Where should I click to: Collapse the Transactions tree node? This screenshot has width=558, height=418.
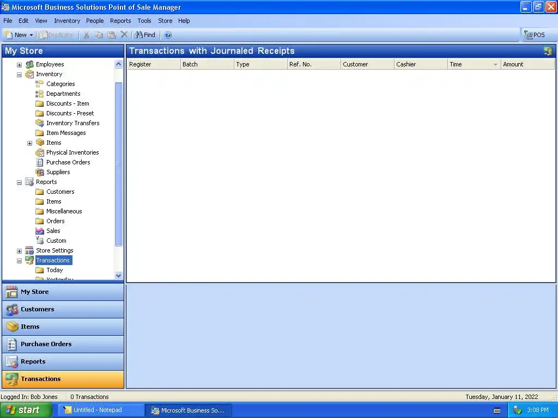pyautogui.click(x=19, y=261)
